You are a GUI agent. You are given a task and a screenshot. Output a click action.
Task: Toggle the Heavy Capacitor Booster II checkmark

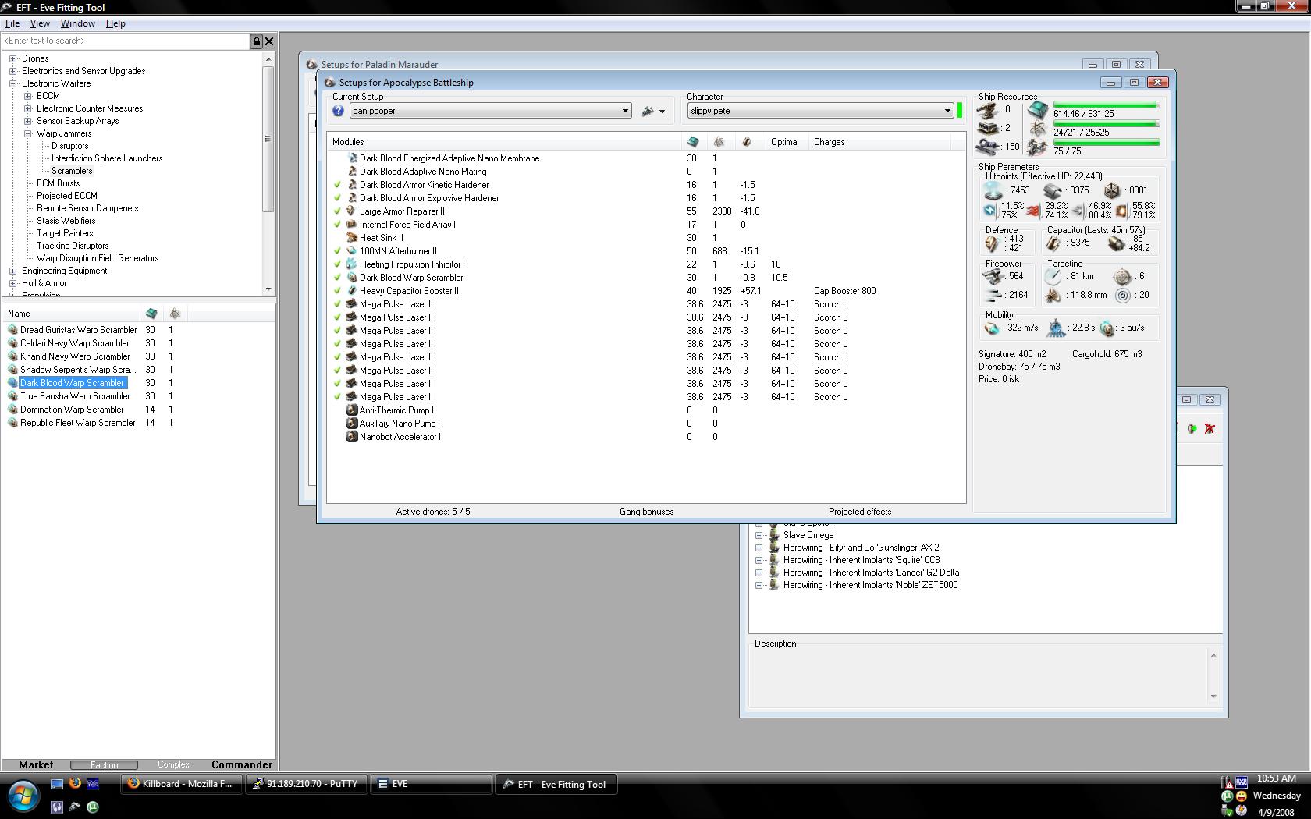click(338, 291)
